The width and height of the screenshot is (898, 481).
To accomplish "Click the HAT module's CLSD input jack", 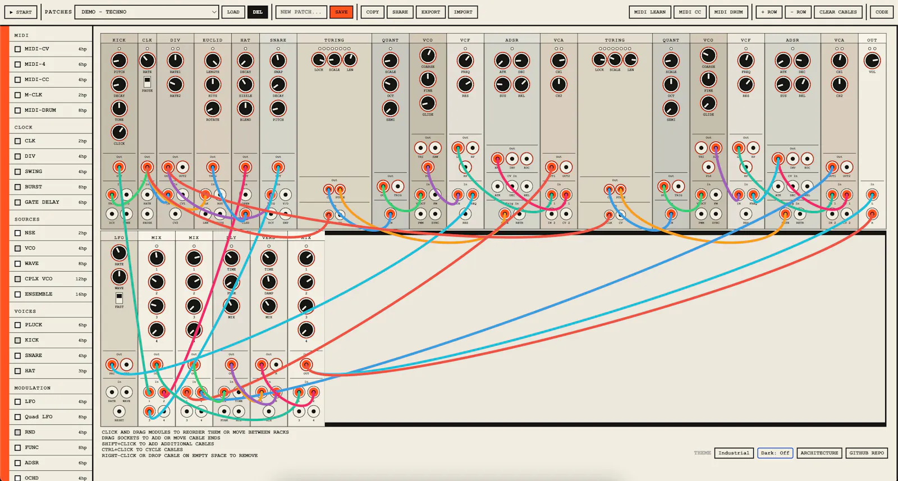I will pos(245,214).
